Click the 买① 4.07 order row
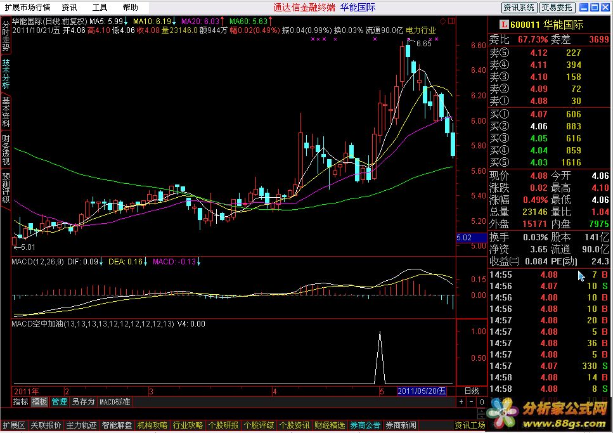This screenshot has width=613, height=433. point(549,114)
